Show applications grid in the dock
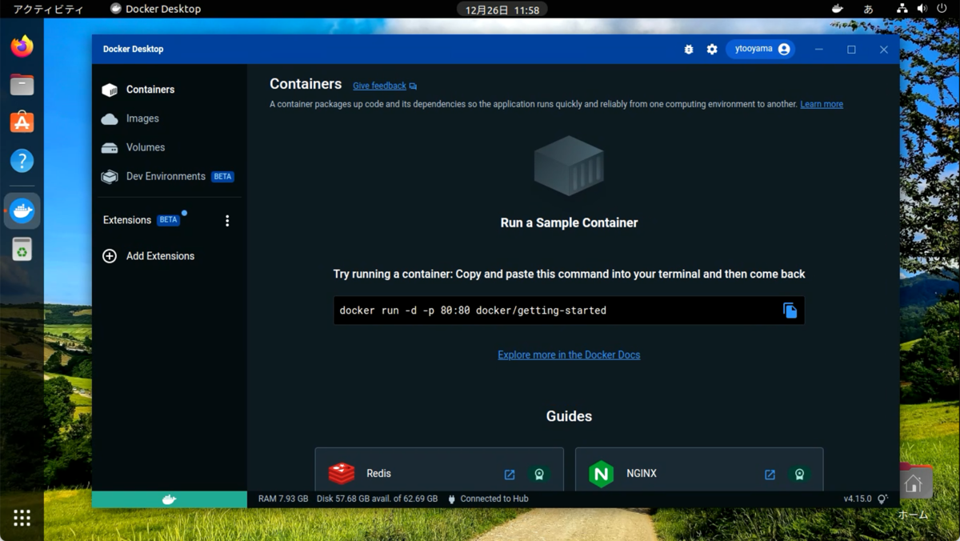Screen dimensions: 960x541 point(22,518)
